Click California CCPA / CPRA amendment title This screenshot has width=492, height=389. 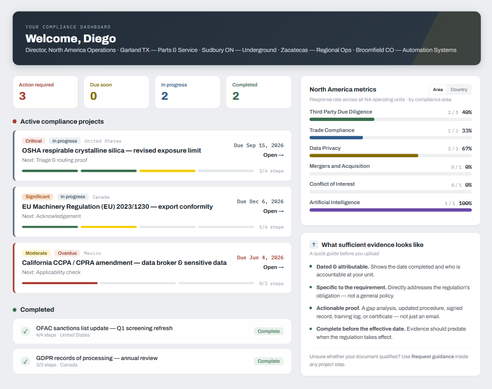point(124,263)
